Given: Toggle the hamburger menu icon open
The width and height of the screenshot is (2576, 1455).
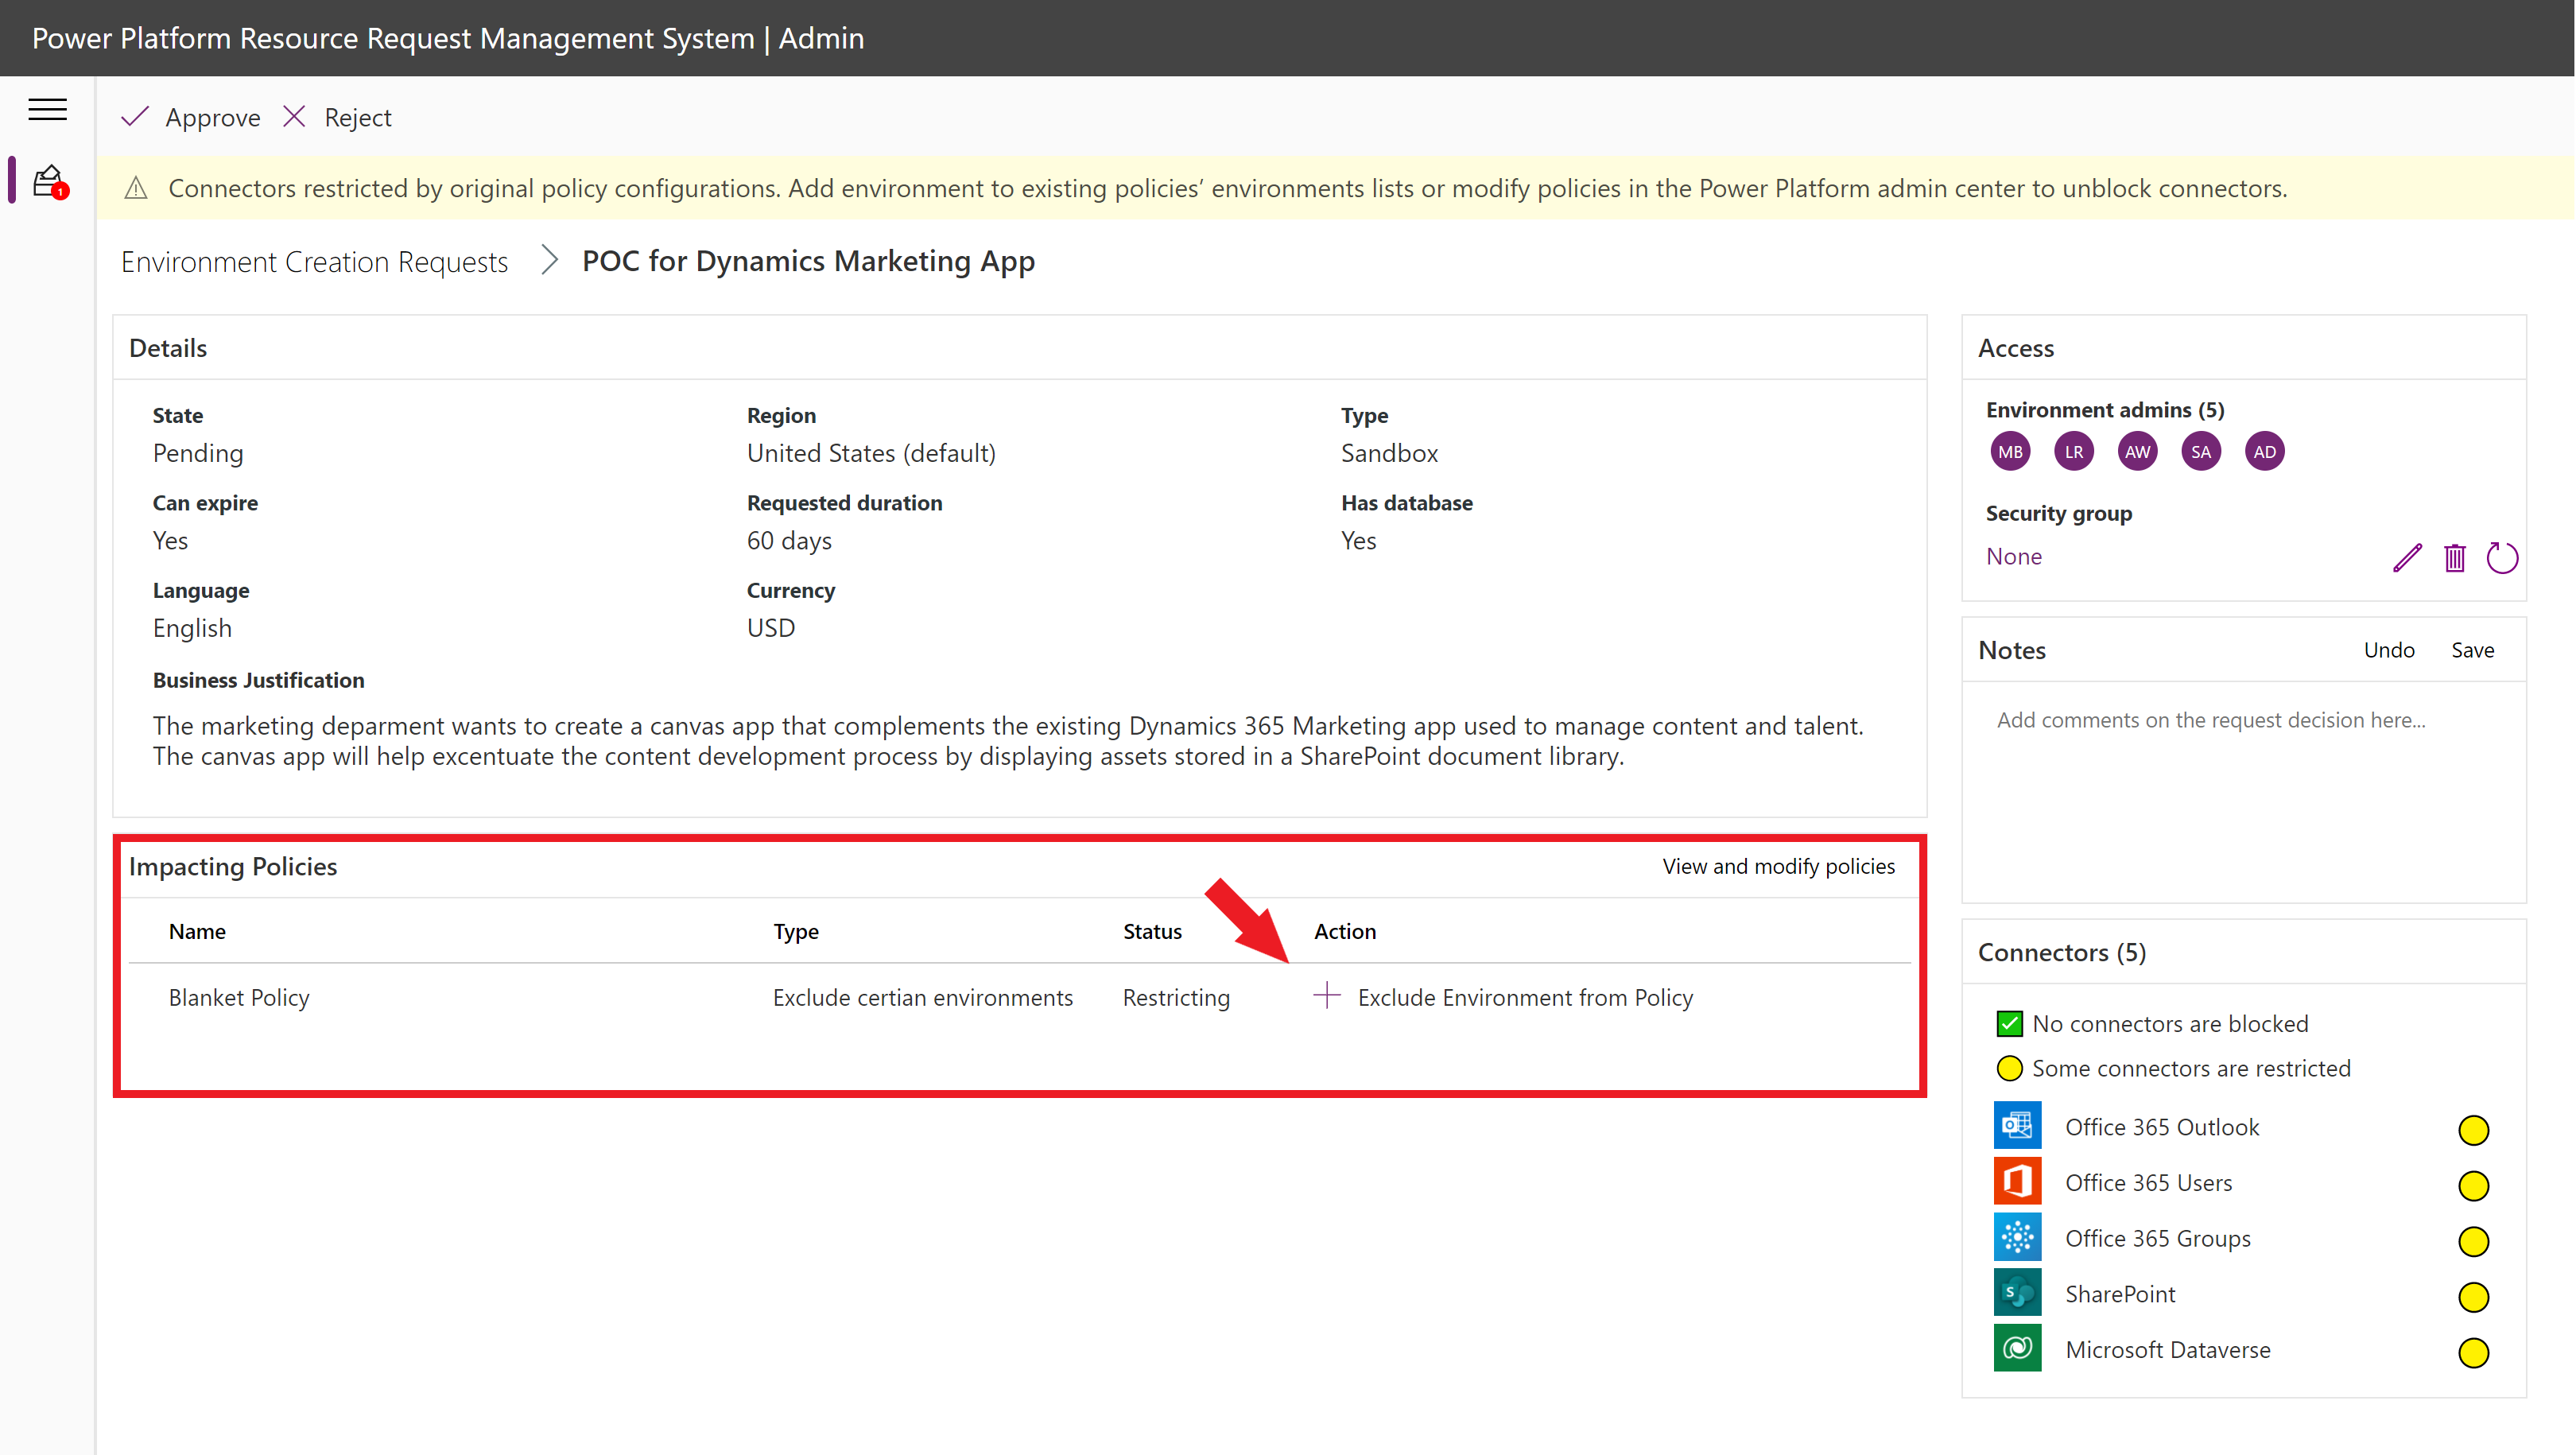Looking at the screenshot, I should 48,108.
